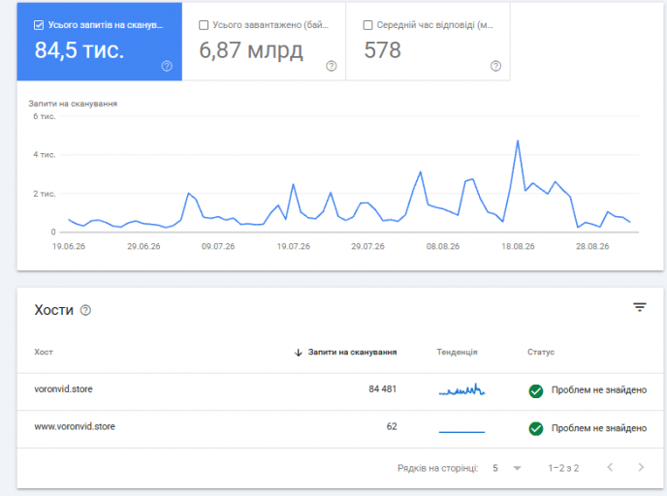Click the highest chart peak near 18.08.26
The height and width of the screenshot is (496, 667).
pos(518,141)
